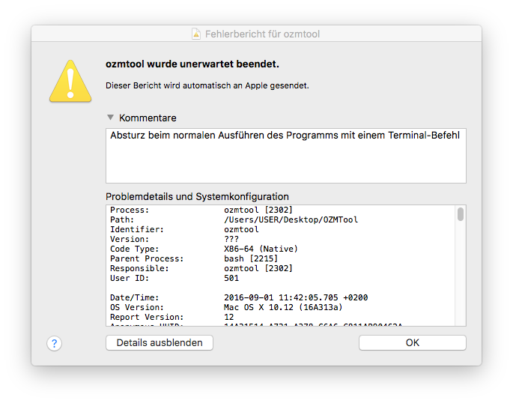513x403 pixels.
Task: Click inside the Kommentare text field
Action: [x=285, y=156]
